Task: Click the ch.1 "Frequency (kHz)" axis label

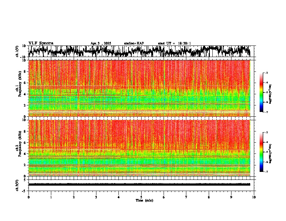Action: (x=20, y=84)
